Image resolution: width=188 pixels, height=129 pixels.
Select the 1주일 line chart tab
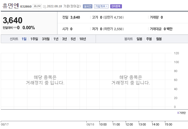pyautogui.click(x=34, y=39)
